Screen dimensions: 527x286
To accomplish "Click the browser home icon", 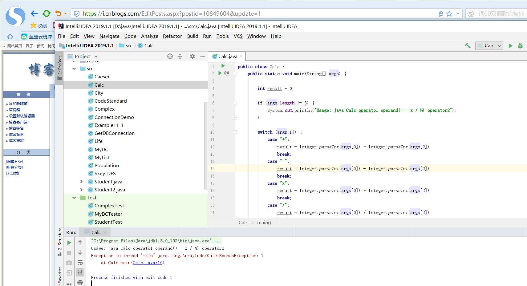I will click(x=10, y=37).
